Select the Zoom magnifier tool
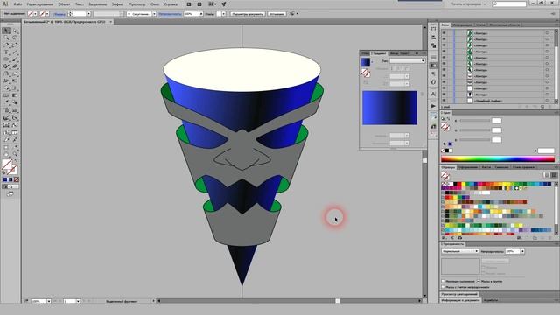Screen dimensions: 560x315 click(x=15, y=154)
